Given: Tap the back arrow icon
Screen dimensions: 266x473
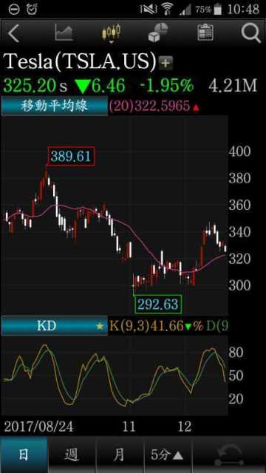Looking at the screenshot, I should click(13, 33).
